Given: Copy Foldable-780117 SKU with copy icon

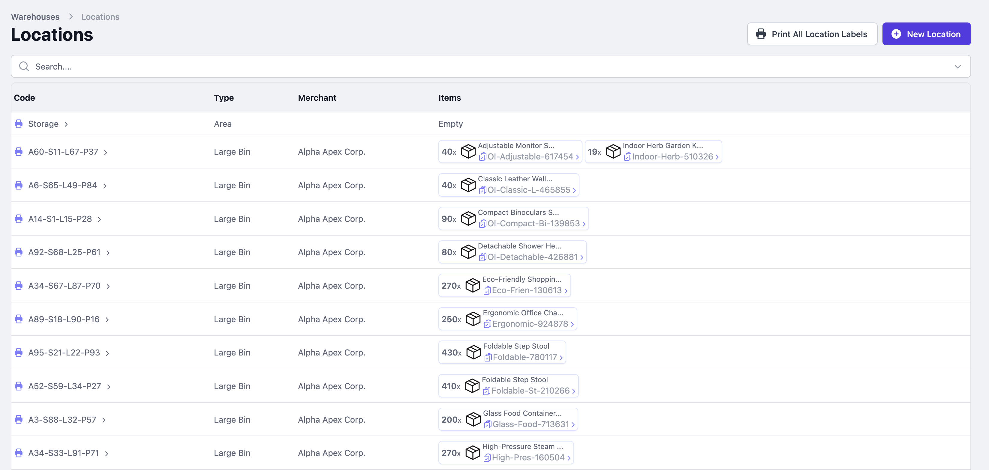Looking at the screenshot, I should tap(488, 358).
